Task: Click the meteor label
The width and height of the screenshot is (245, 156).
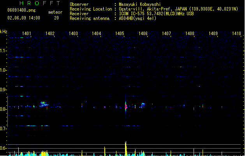Action: point(55,12)
